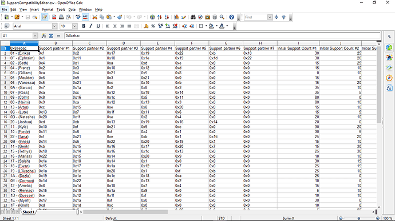Open the Zoom magnifier tool
This screenshot has height=221, width=395.
click(222, 17)
